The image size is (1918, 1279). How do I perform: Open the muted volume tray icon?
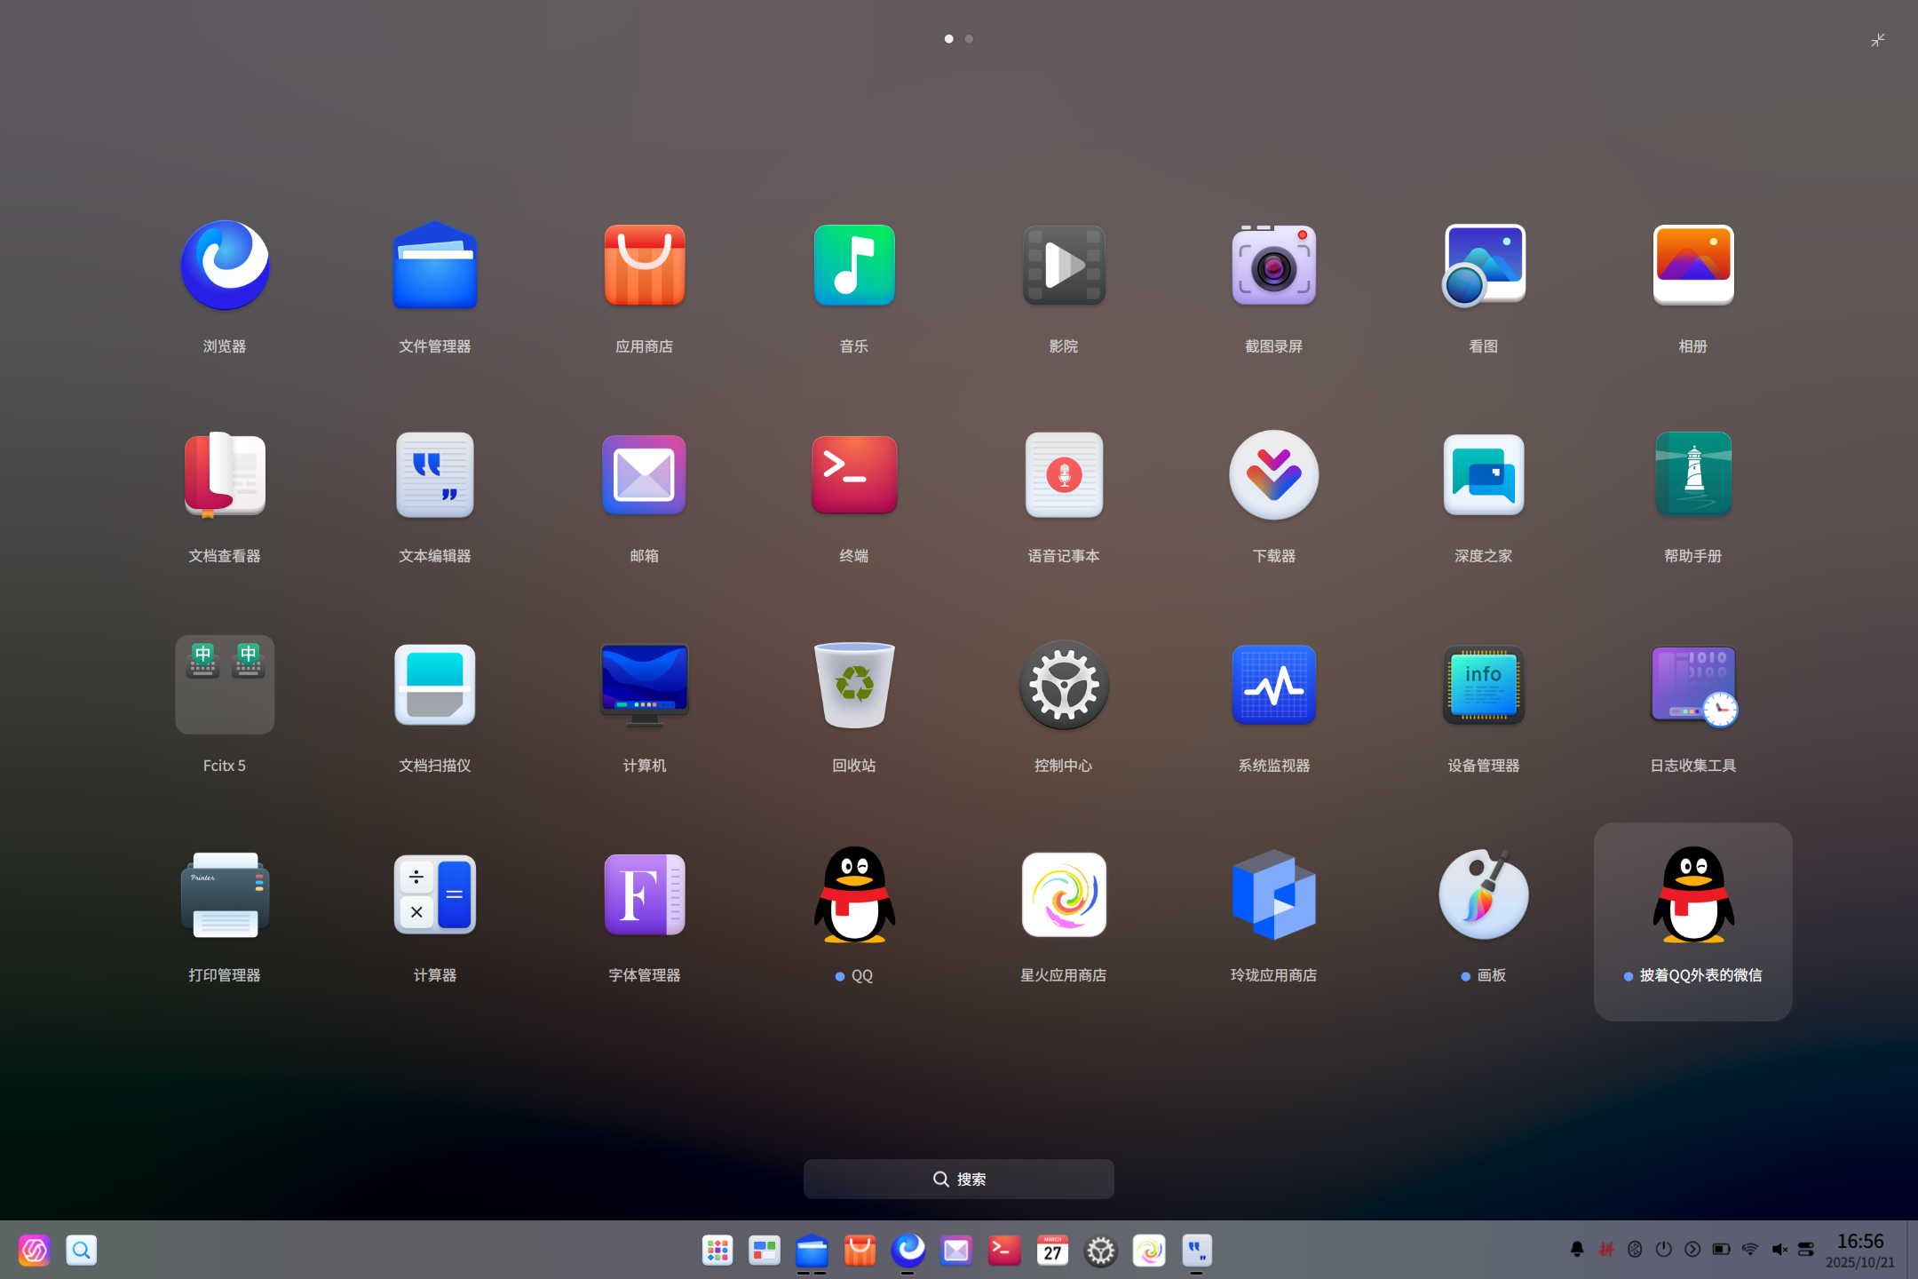pyautogui.click(x=1779, y=1250)
